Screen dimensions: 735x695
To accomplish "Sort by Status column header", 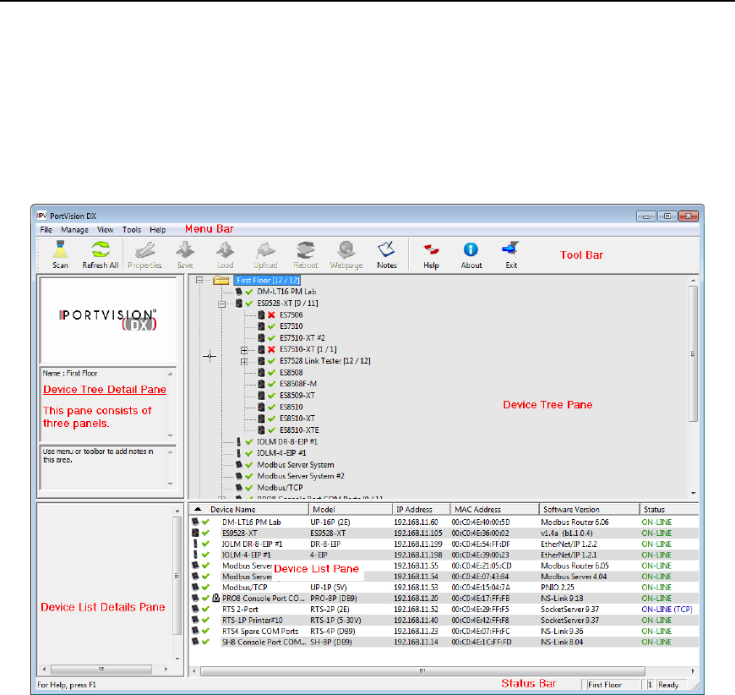I will click(x=669, y=510).
